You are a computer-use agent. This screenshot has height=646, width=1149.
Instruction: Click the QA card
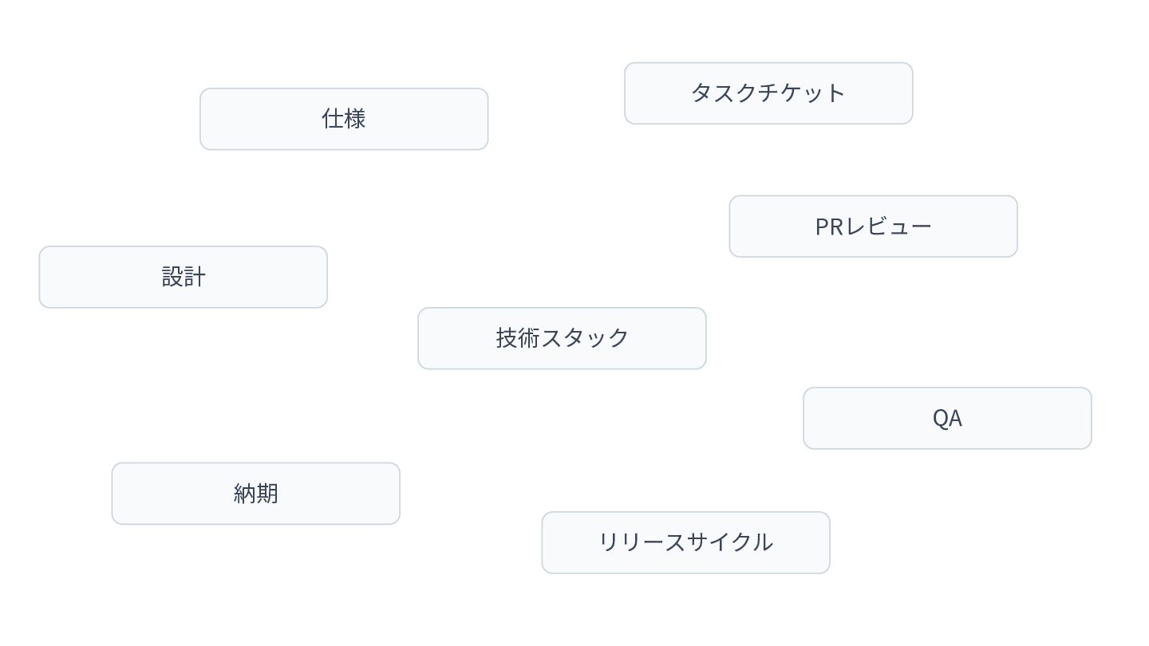pyautogui.click(x=947, y=418)
